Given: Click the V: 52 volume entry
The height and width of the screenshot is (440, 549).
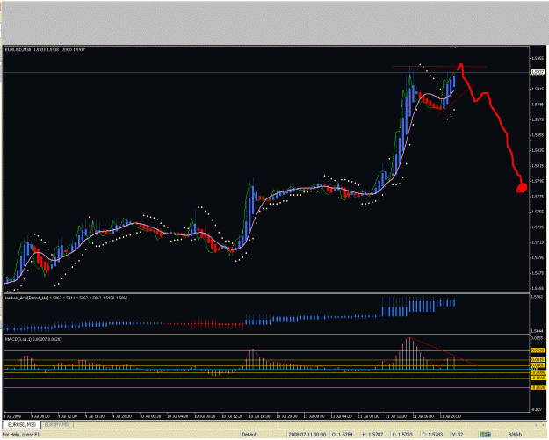Looking at the screenshot, I should (x=458, y=435).
